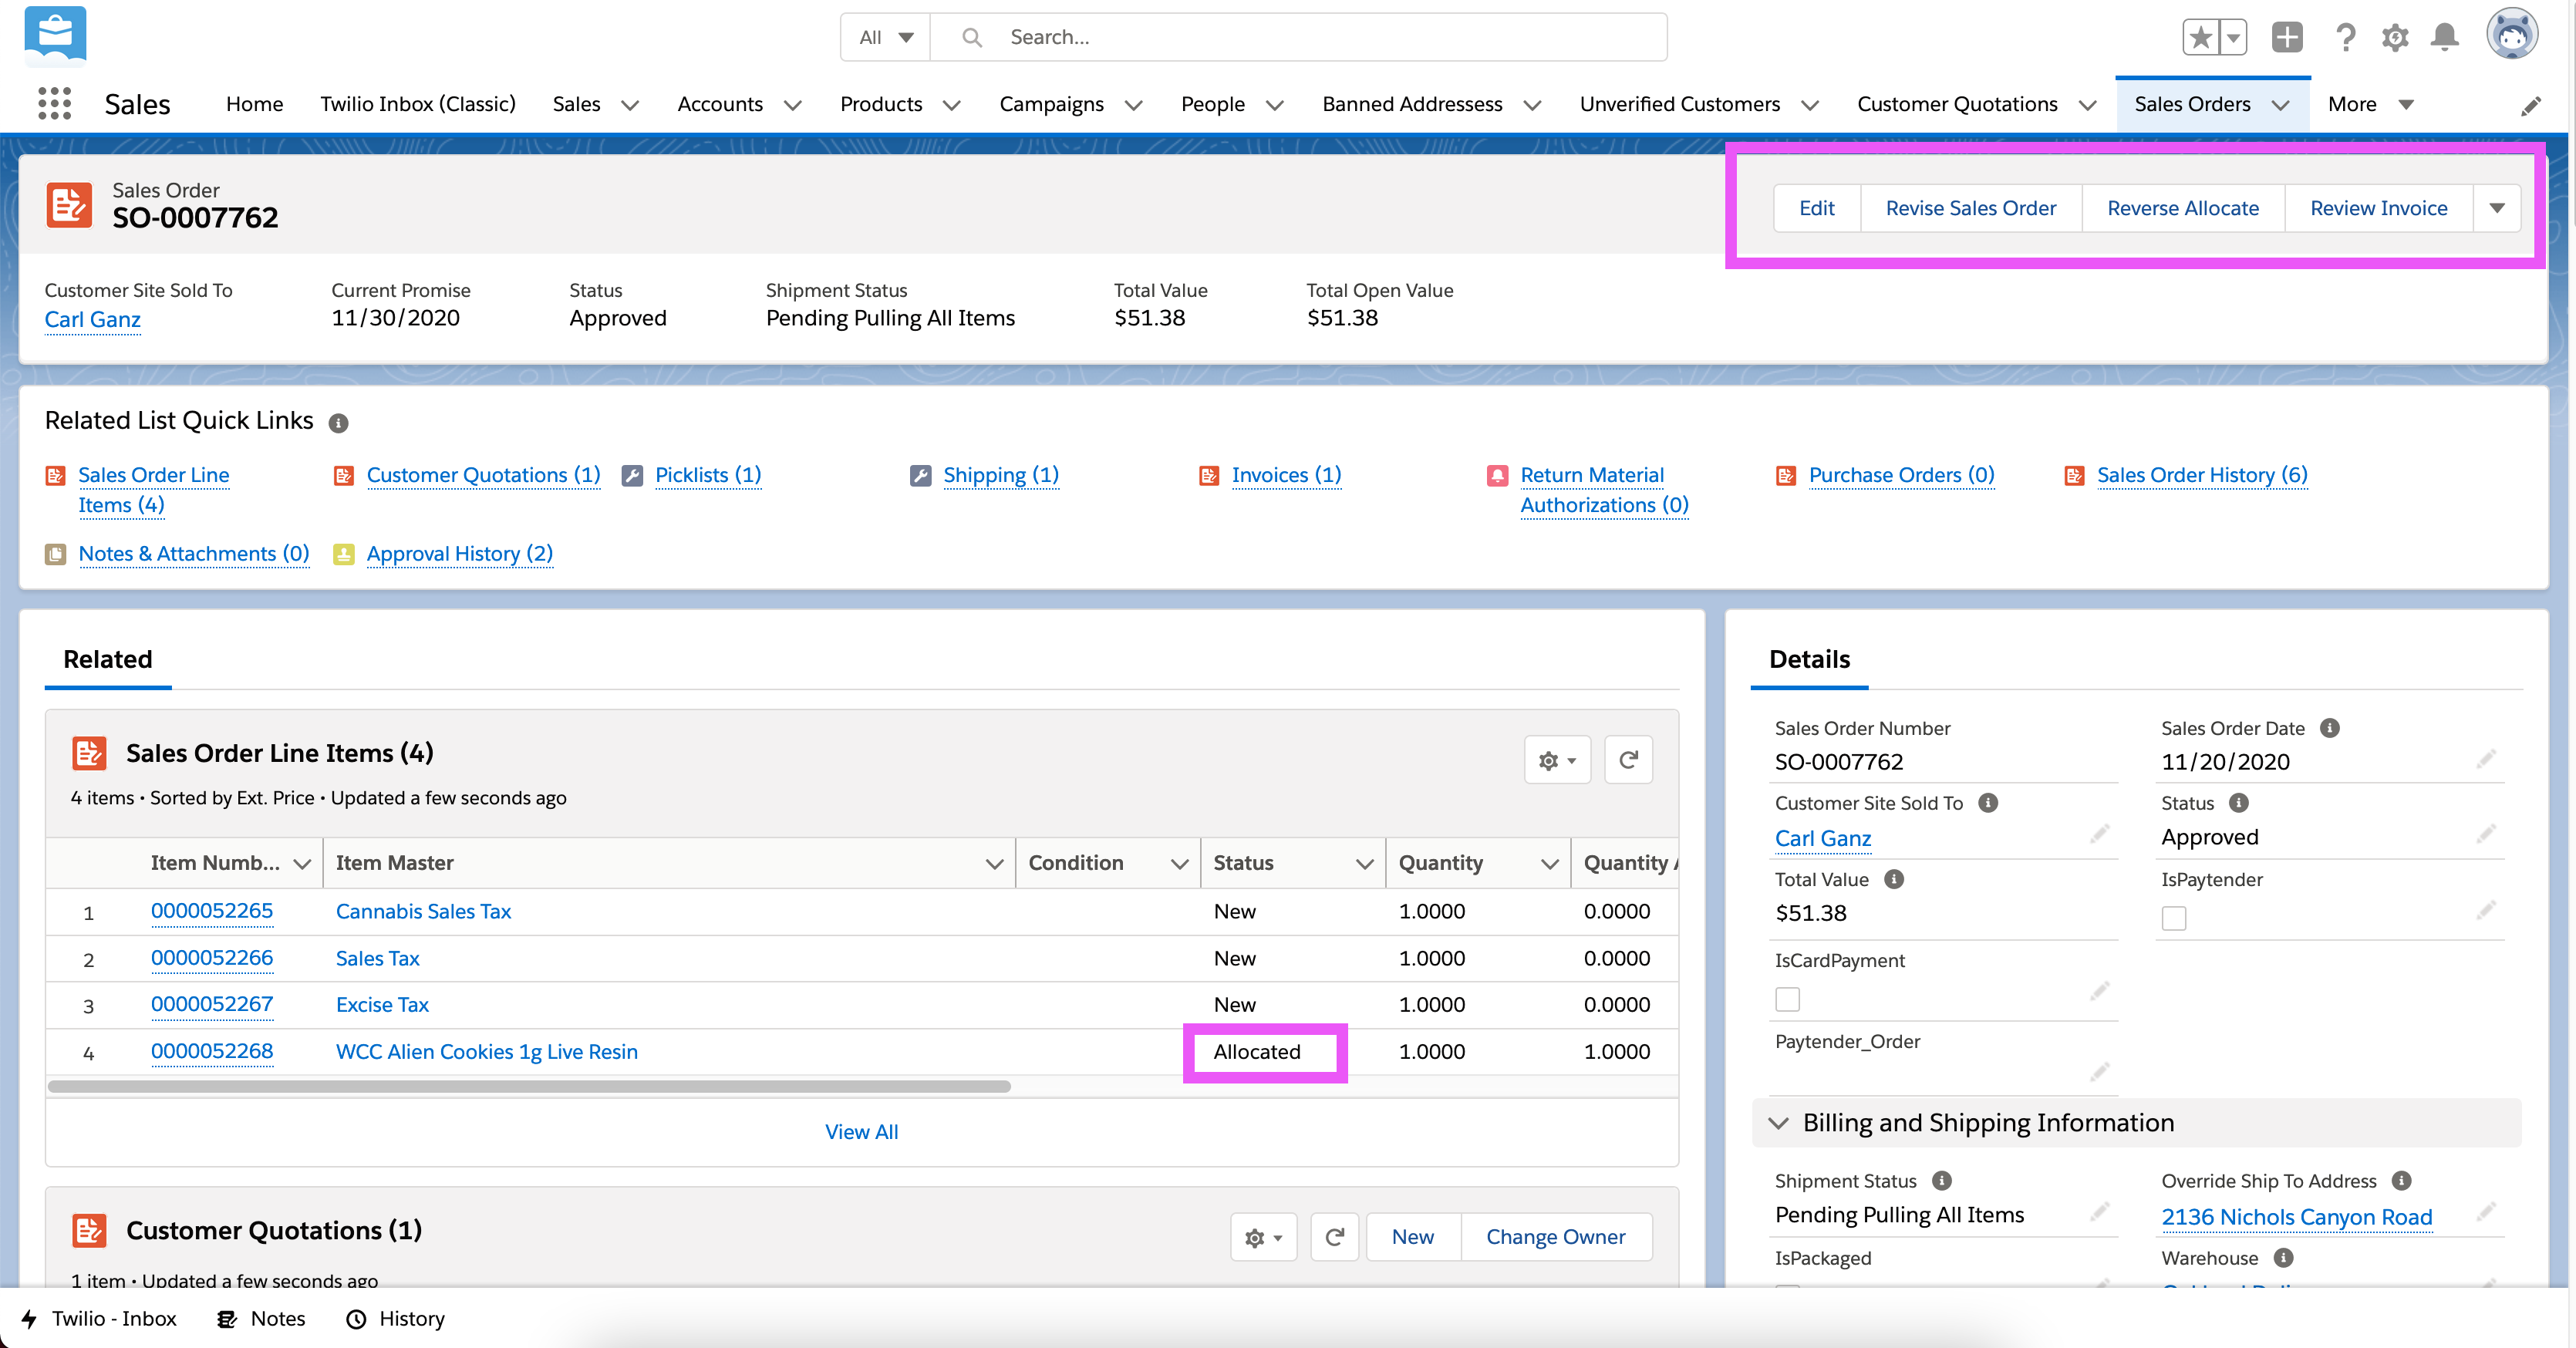Open line item 0000052268 link

212,1052
